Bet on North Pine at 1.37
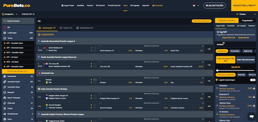Image resolution: width=258 pixels, height=122 pixels. (187, 51)
